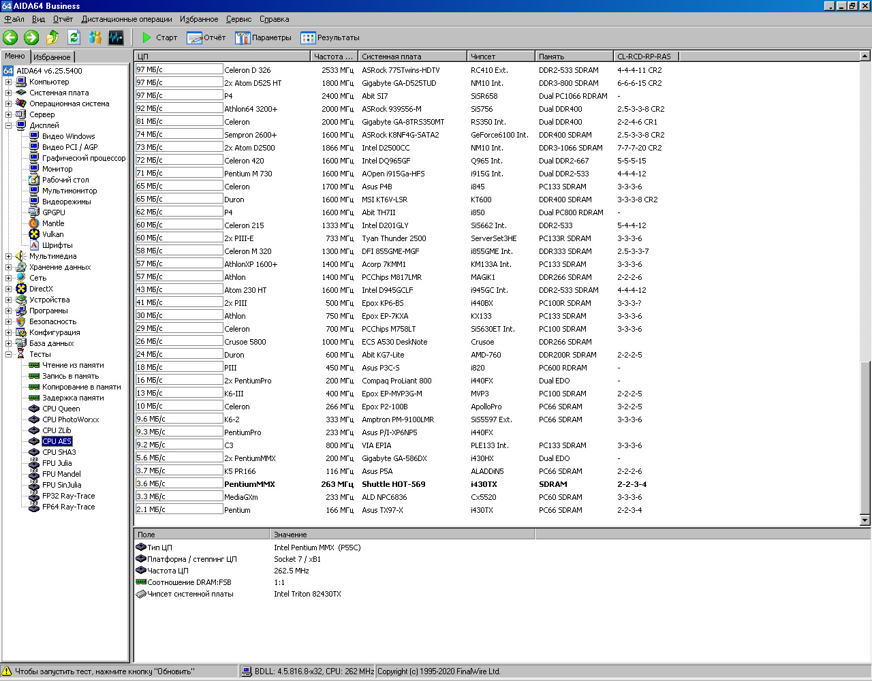This screenshot has height=681, width=872.
Task: Expand the Операционная система tree node
Action: (x=9, y=104)
